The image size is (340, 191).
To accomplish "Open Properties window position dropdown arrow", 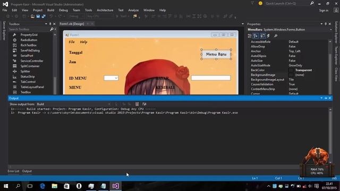I will 321,24.
